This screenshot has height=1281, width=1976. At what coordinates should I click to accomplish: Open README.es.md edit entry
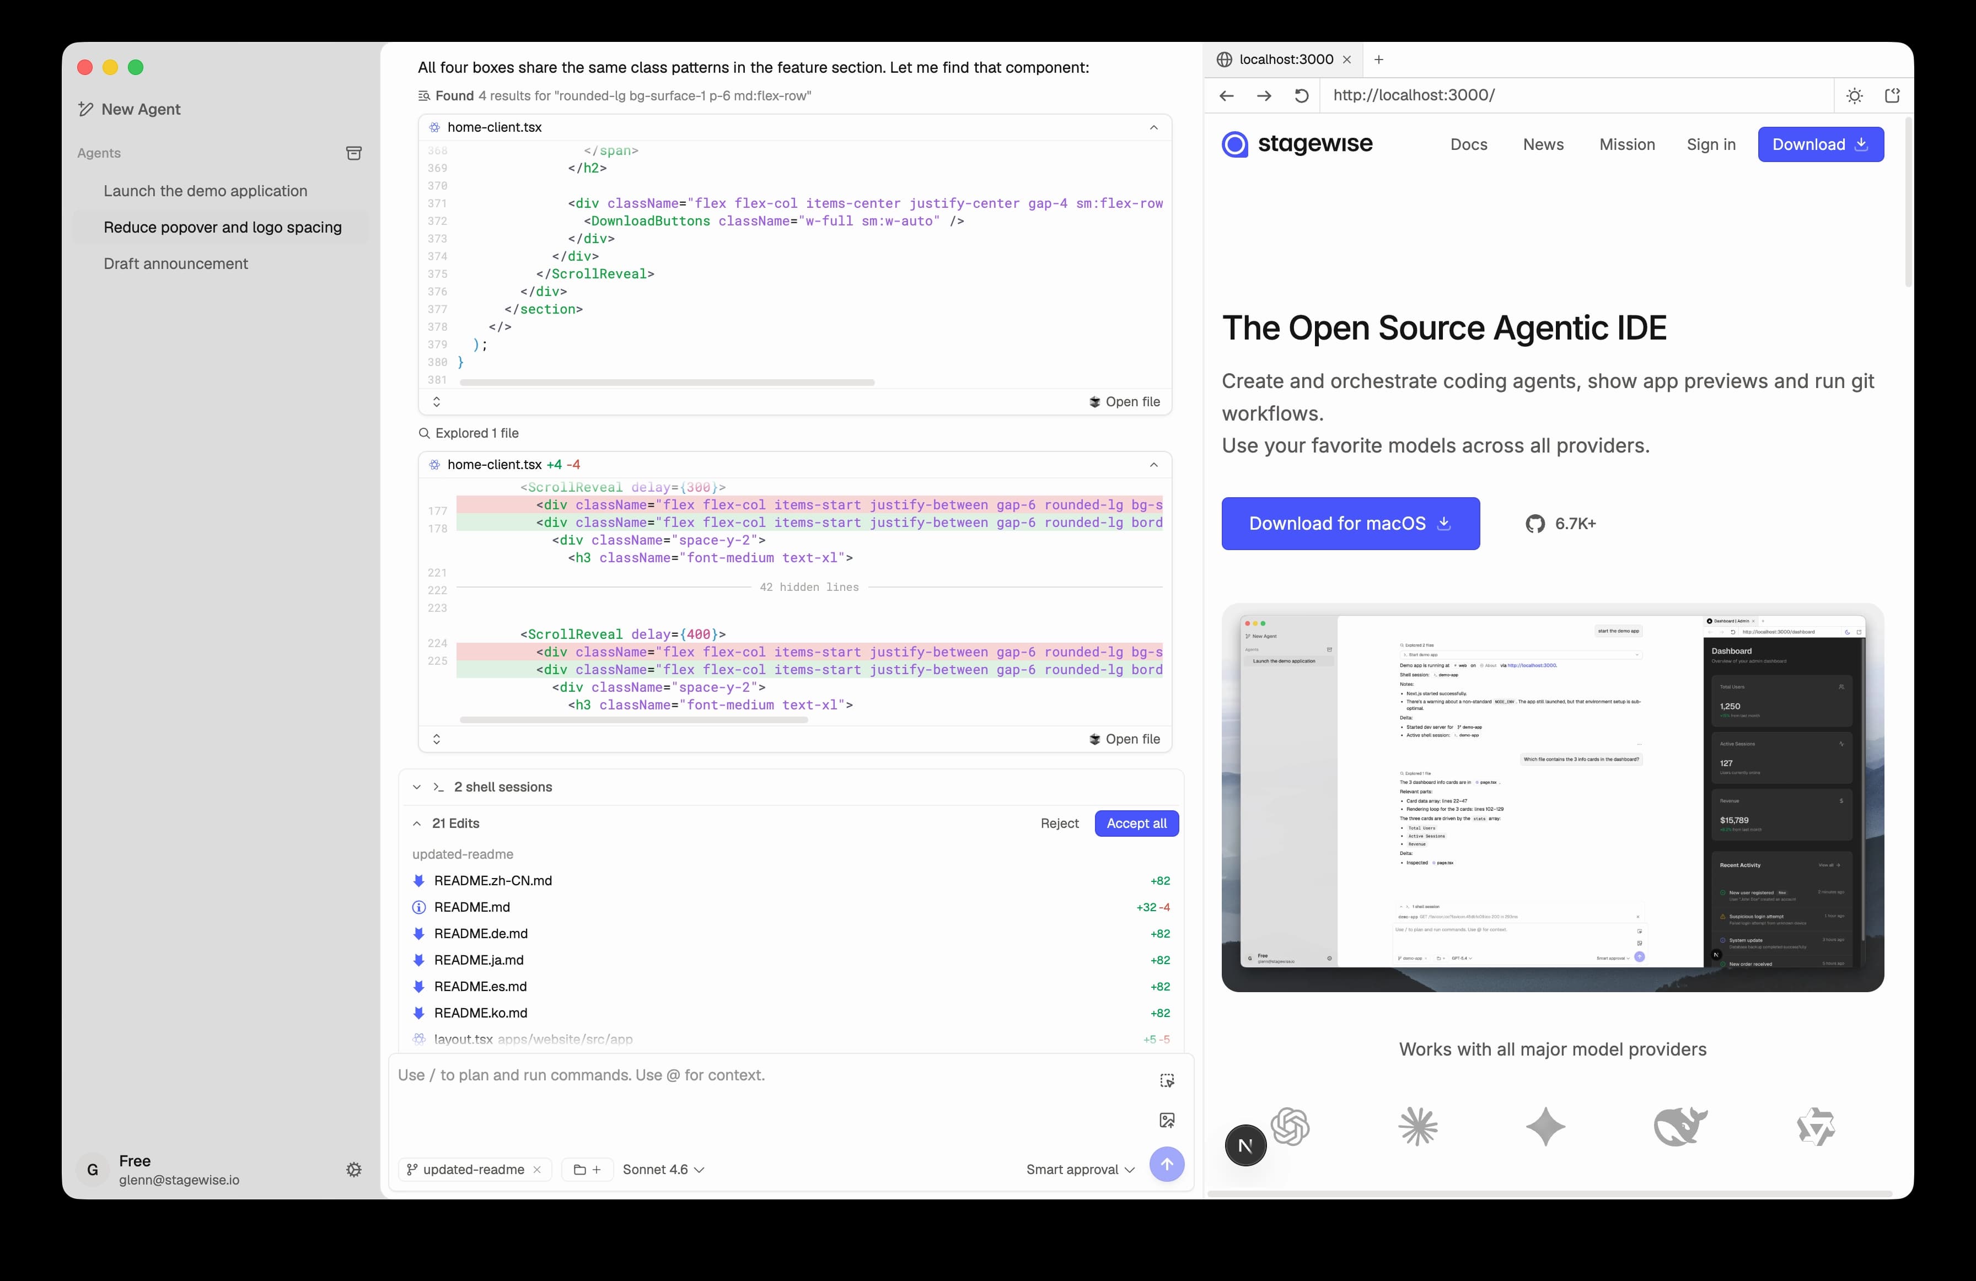point(791,987)
